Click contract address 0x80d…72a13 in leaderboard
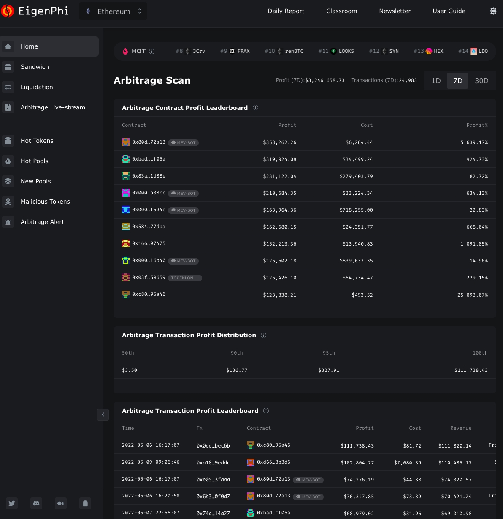This screenshot has height=519, width=503. [x=149, y=142]
